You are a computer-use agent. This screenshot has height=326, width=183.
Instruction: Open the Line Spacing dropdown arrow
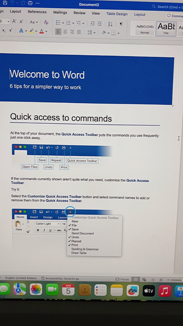click(x=94, y=33)
